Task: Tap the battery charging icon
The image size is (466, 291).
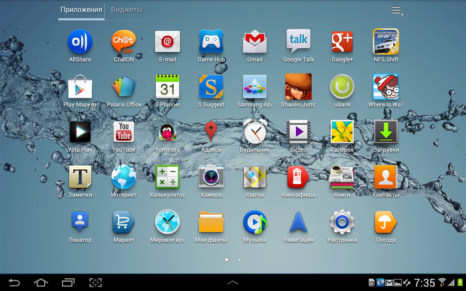Action: pos(460,282)
